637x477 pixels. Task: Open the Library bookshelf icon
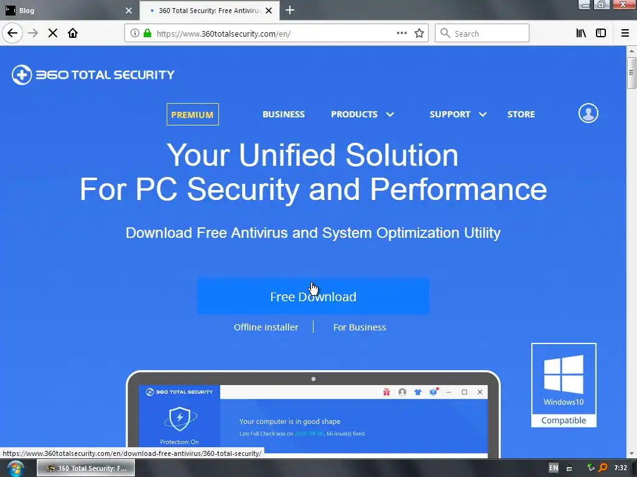(x=581, y=34)
